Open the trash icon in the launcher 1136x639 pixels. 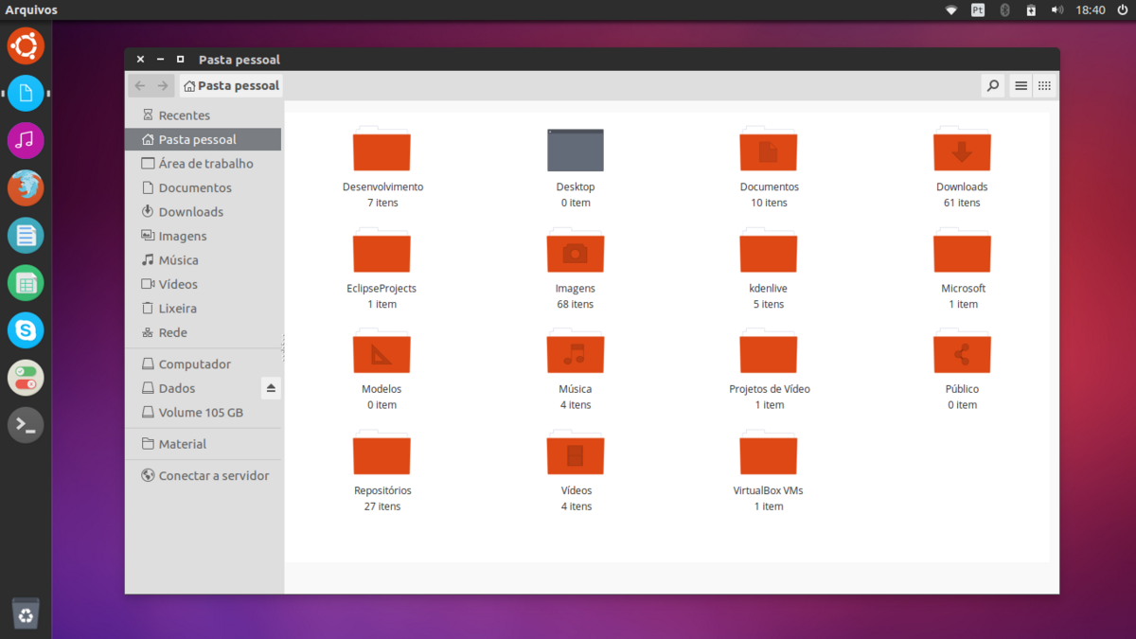tap(26, 614)
